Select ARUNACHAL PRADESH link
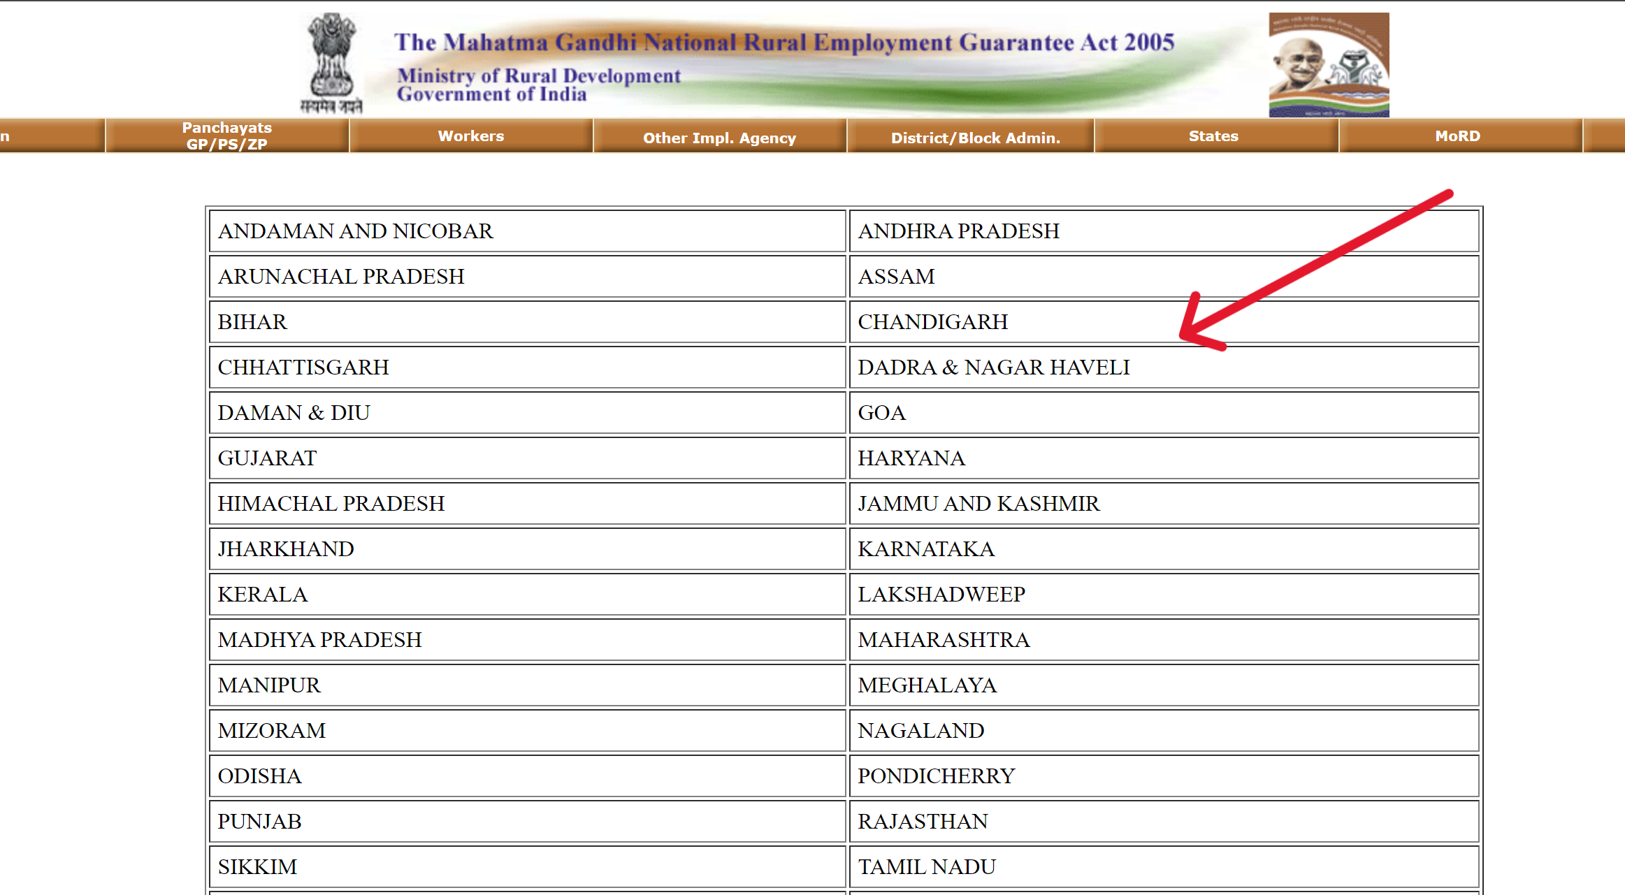This screenshot has width=1625, height=895. tap(341, 277)
